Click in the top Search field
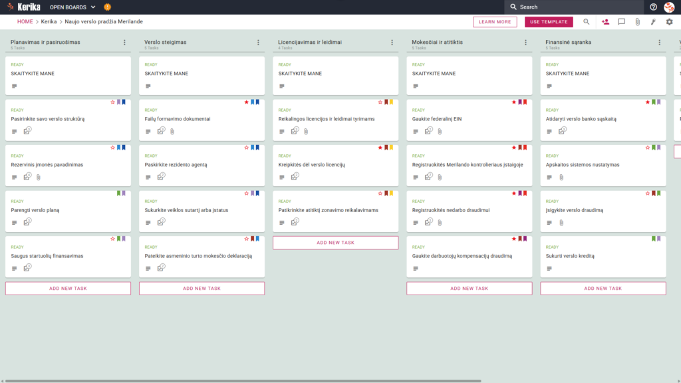The image size is (681, 383). tap(574, 7)
